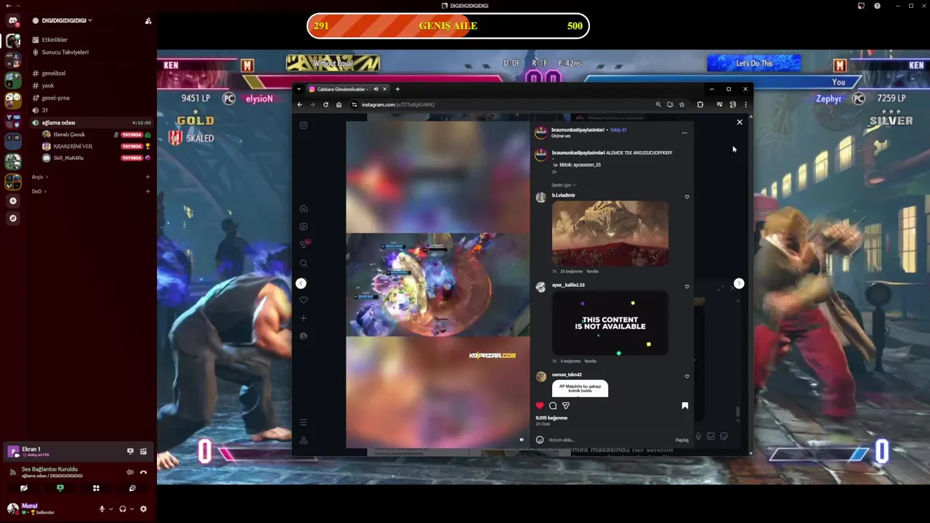The height and width of the screenshot is (523, 930).
Task: Go back in the browser
Action: (299, 105)
